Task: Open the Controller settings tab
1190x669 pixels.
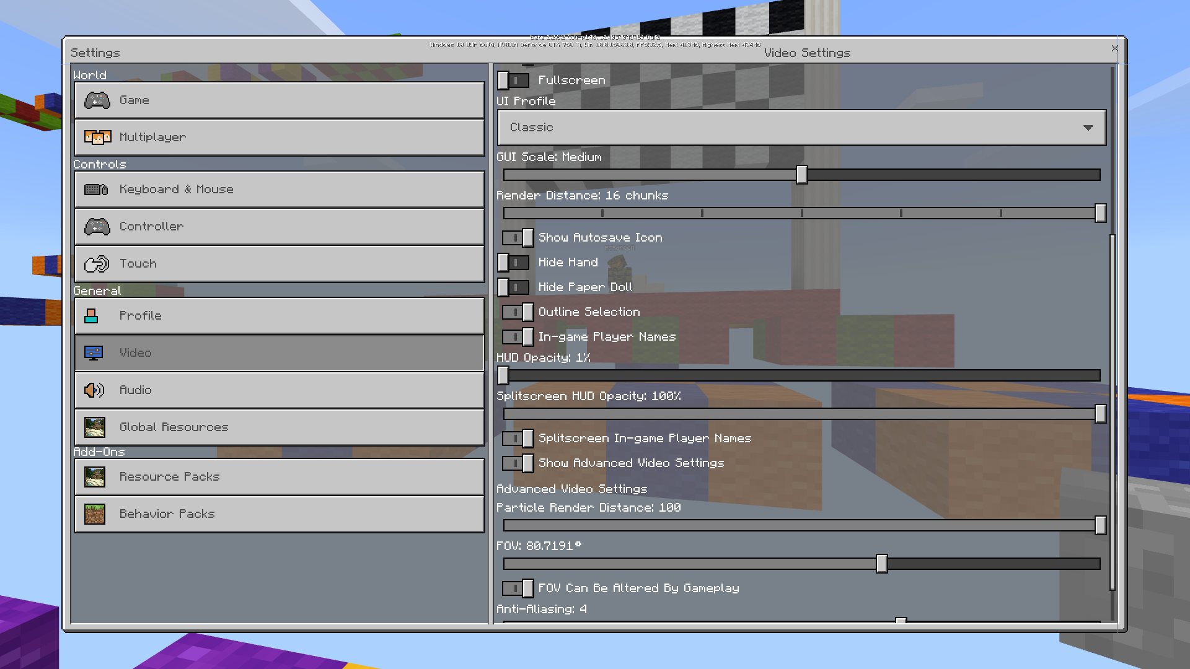Action: coord(279,227)
